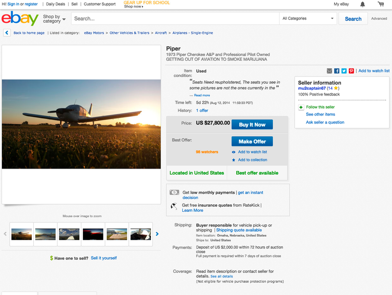The height and width of the screenshot is (295, 392).
Task: Click the Make Offer button
Action: 252,141
